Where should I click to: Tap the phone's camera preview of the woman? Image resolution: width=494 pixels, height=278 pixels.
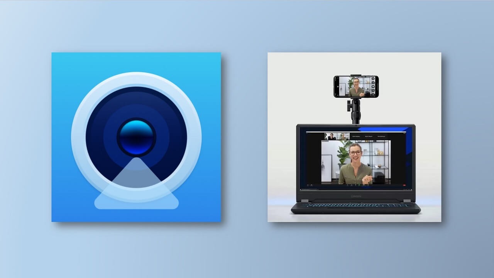click(x=355, y=86)
